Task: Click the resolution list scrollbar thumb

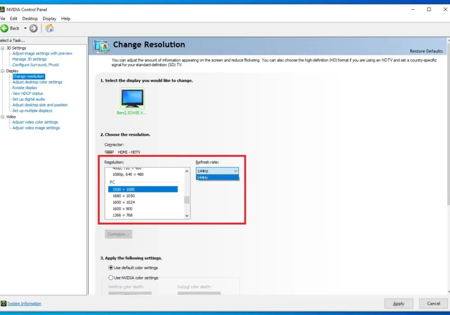Action: 187,200
